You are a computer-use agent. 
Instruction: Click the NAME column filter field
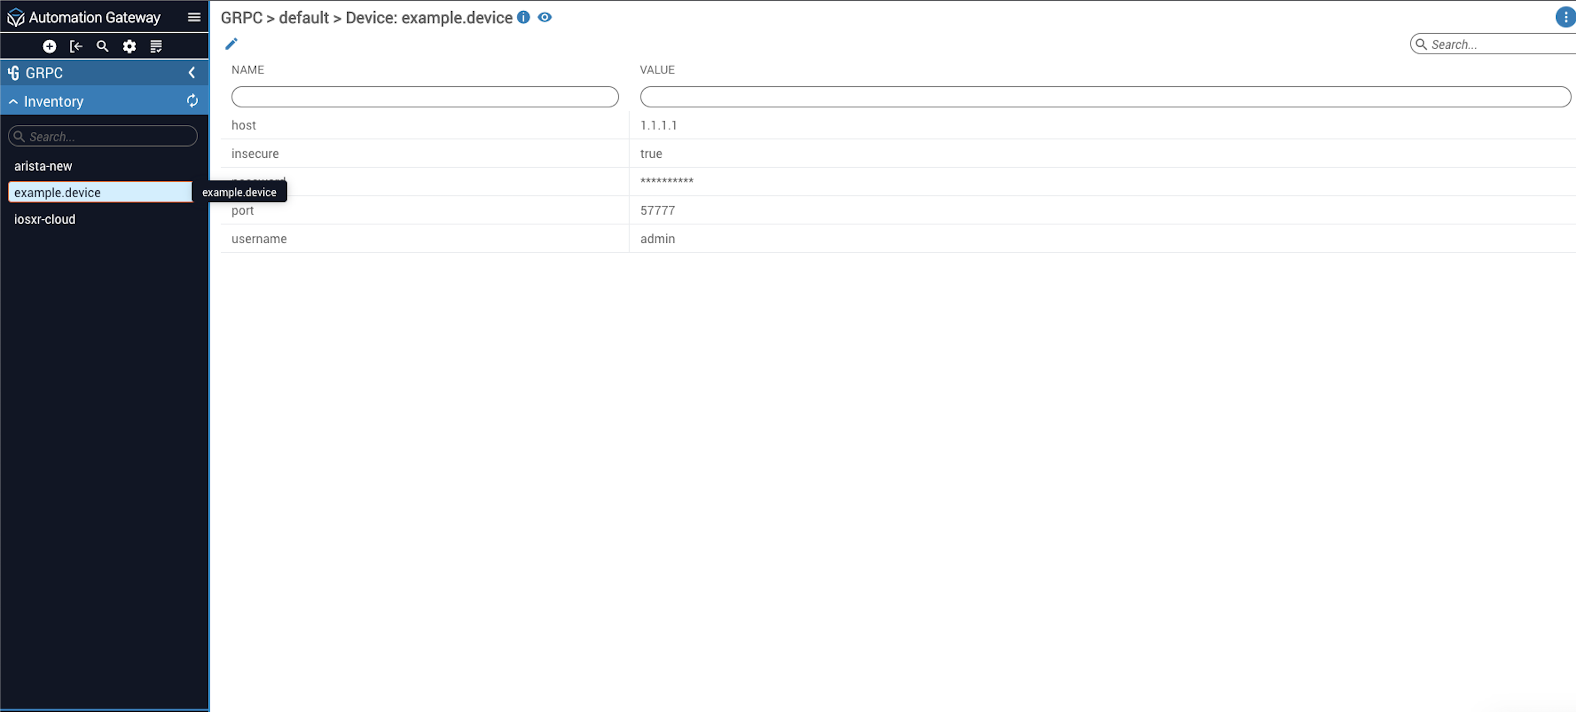[x=424, y=96]
